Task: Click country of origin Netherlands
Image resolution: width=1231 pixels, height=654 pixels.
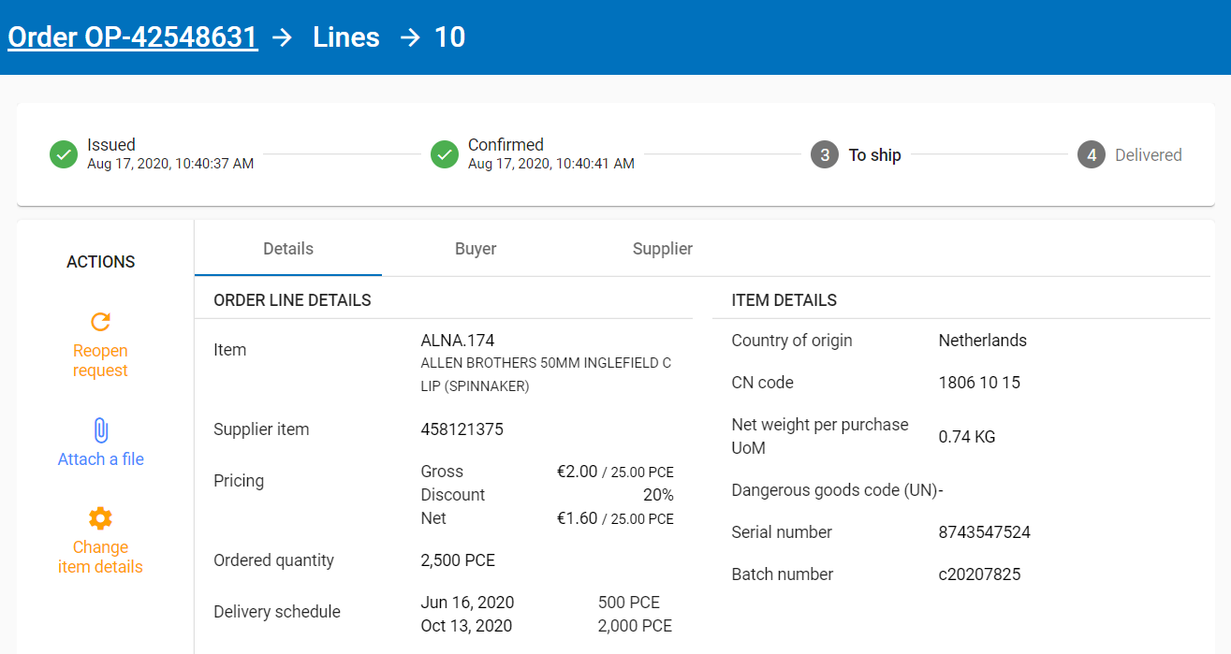Action: pos(983,341)
